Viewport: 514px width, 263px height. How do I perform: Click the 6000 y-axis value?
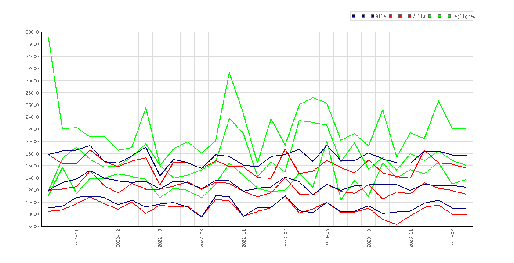(x=33, y=226)
